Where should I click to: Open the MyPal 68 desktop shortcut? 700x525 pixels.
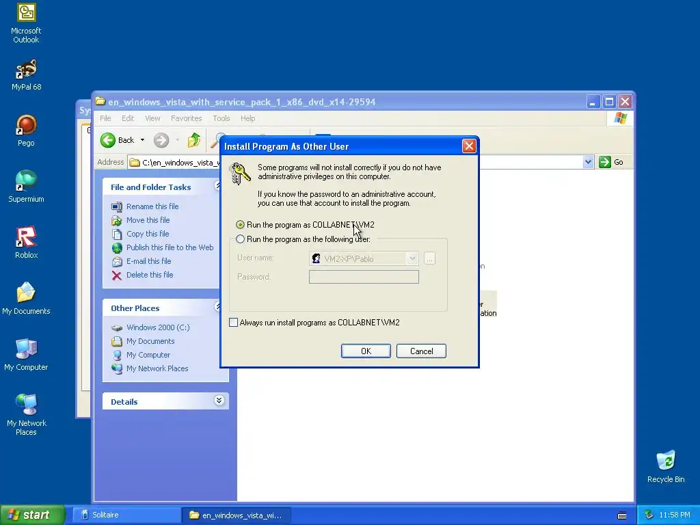point(26,75)
